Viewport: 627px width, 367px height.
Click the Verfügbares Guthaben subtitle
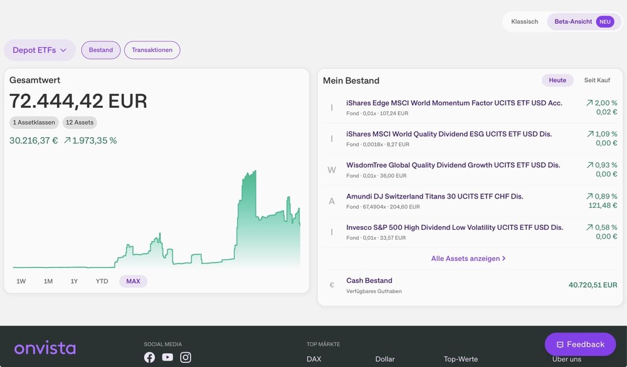click(x=374, y=291)
